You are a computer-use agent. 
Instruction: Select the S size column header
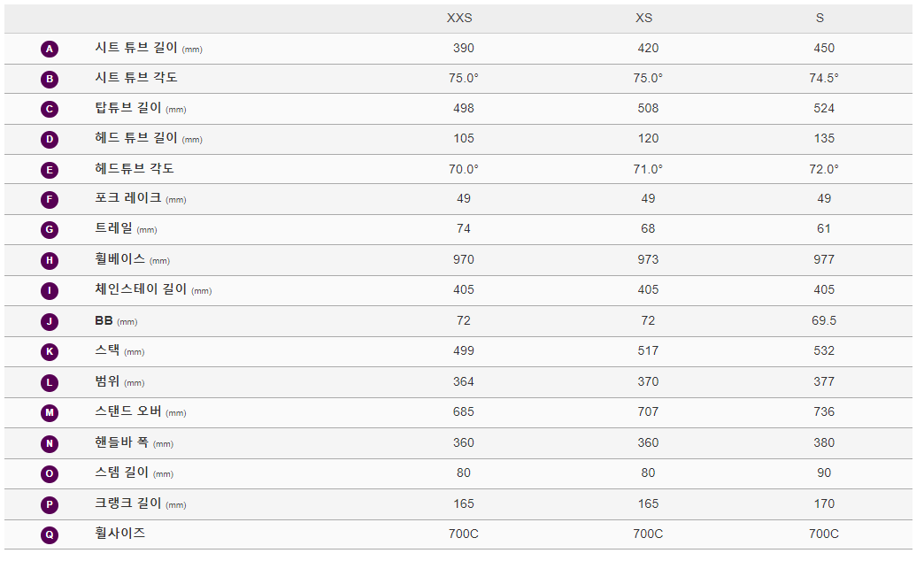click(x=820, y=19)
